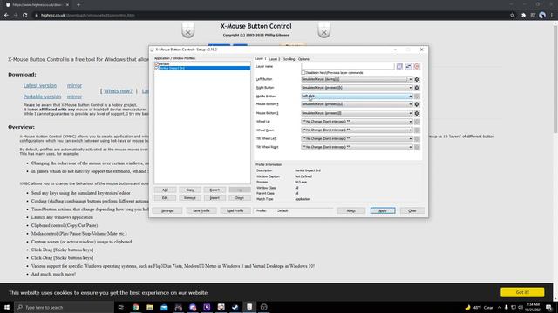558x313 pixels.
Task: Bookmark this page with the star icon
Action: (x=512, y=16)
